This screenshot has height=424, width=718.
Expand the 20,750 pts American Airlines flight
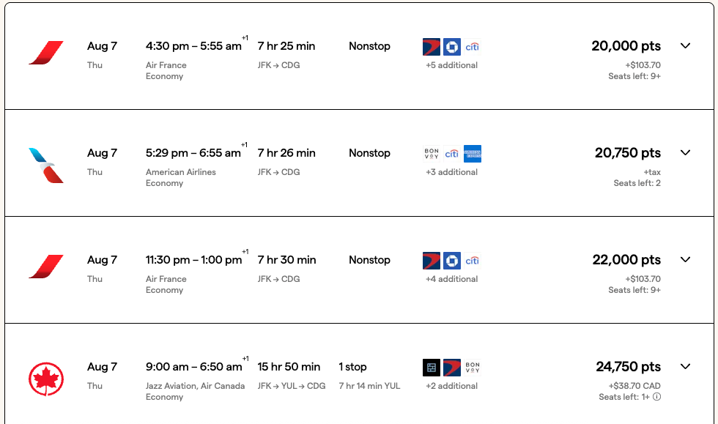click(x=685, y=152)
